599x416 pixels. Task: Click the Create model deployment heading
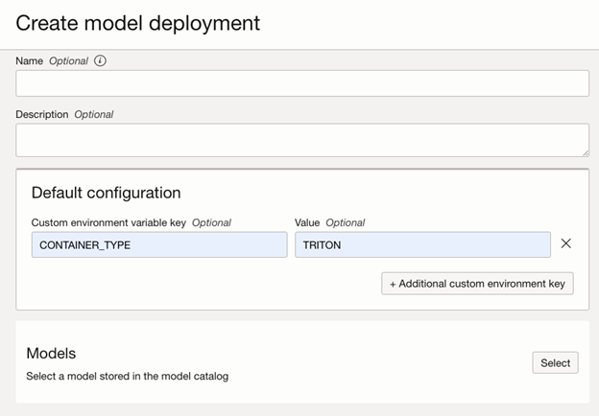pyautogui.click(x=137, y=22)
